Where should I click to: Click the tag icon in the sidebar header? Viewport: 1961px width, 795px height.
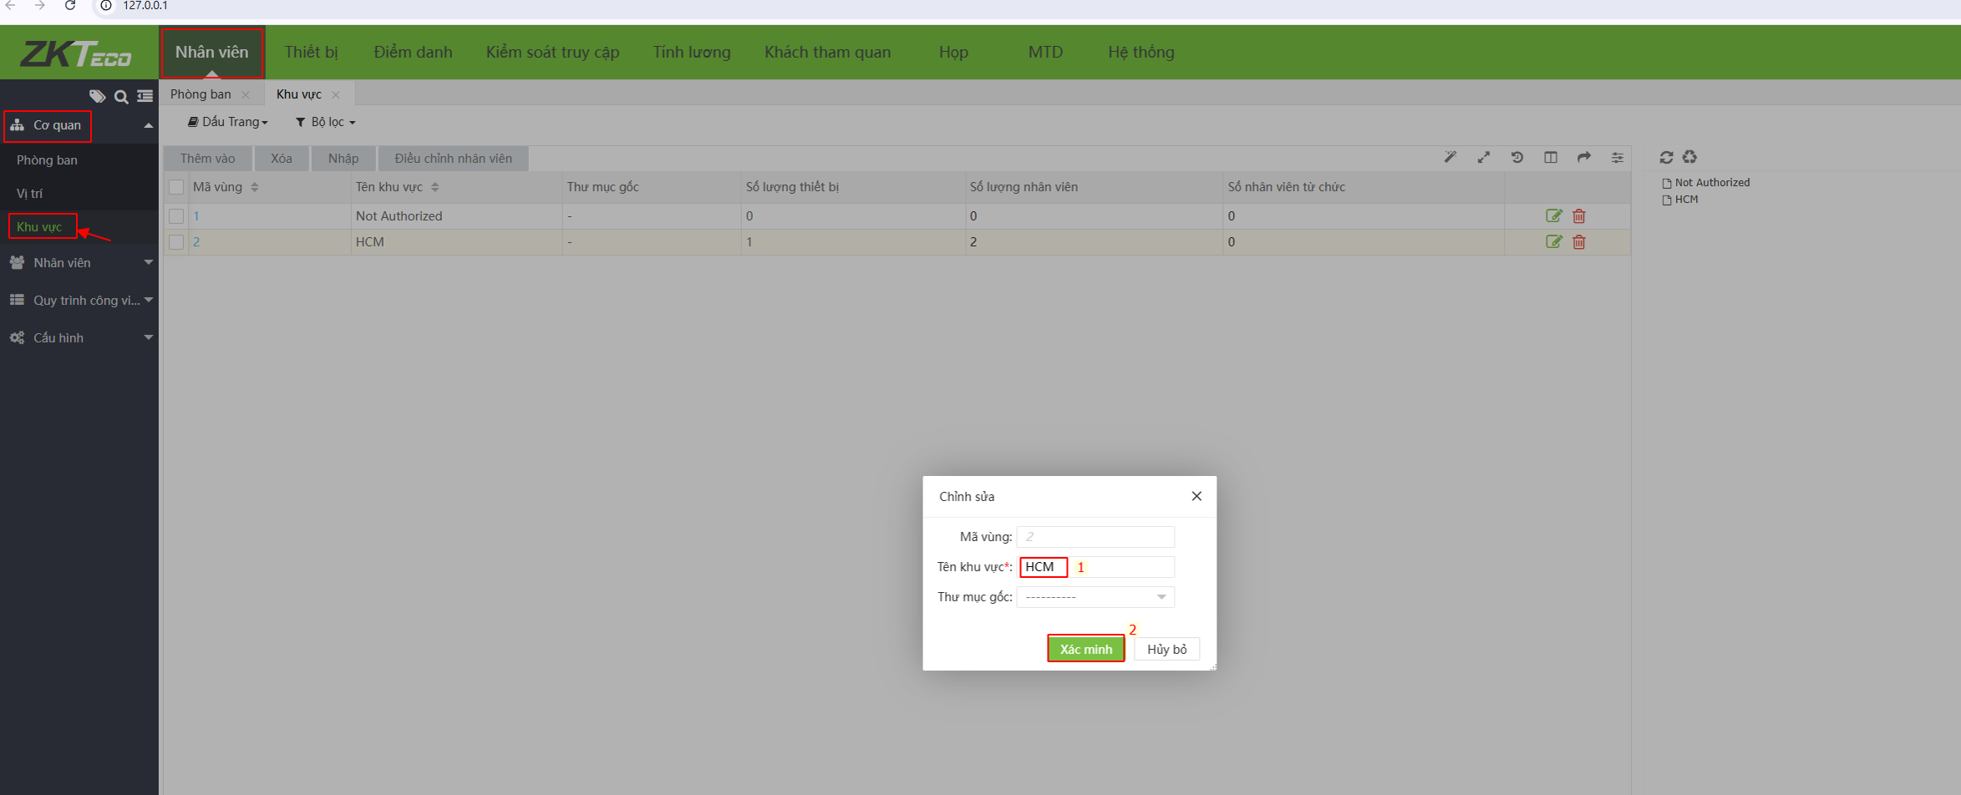coord(97,97)
